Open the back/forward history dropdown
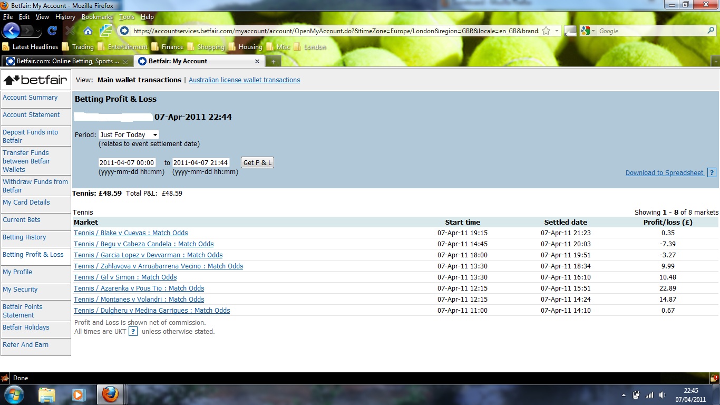The height and width of the screenshot is (405, 720). coord(38,32)
